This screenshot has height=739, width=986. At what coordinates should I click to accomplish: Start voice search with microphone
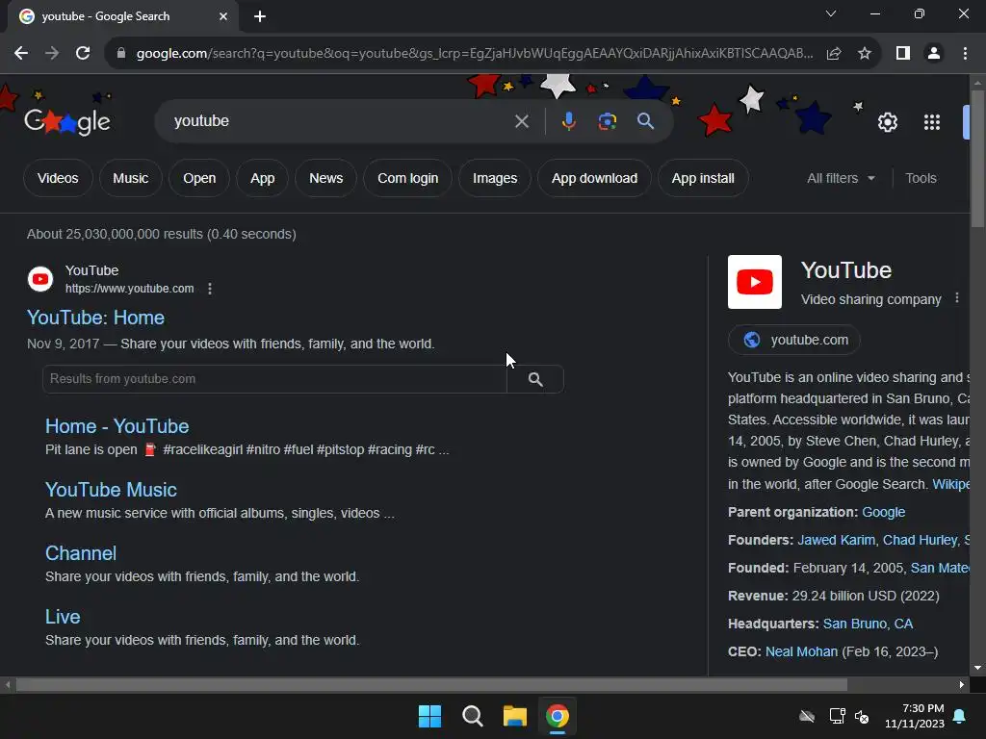point(568,120)
